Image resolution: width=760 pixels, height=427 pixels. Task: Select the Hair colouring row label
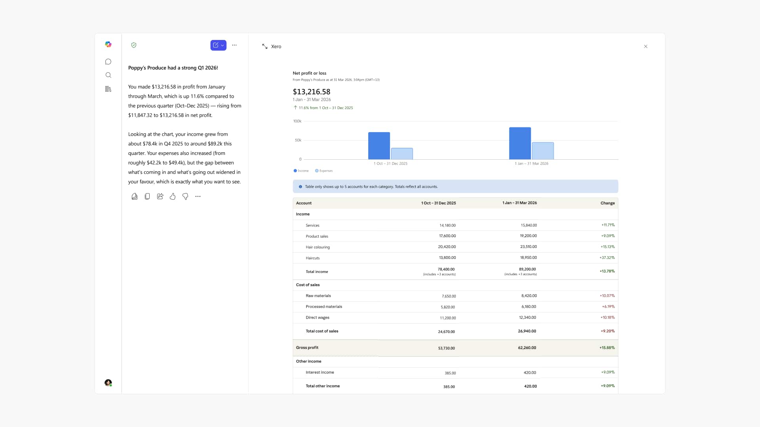point(317,247)
